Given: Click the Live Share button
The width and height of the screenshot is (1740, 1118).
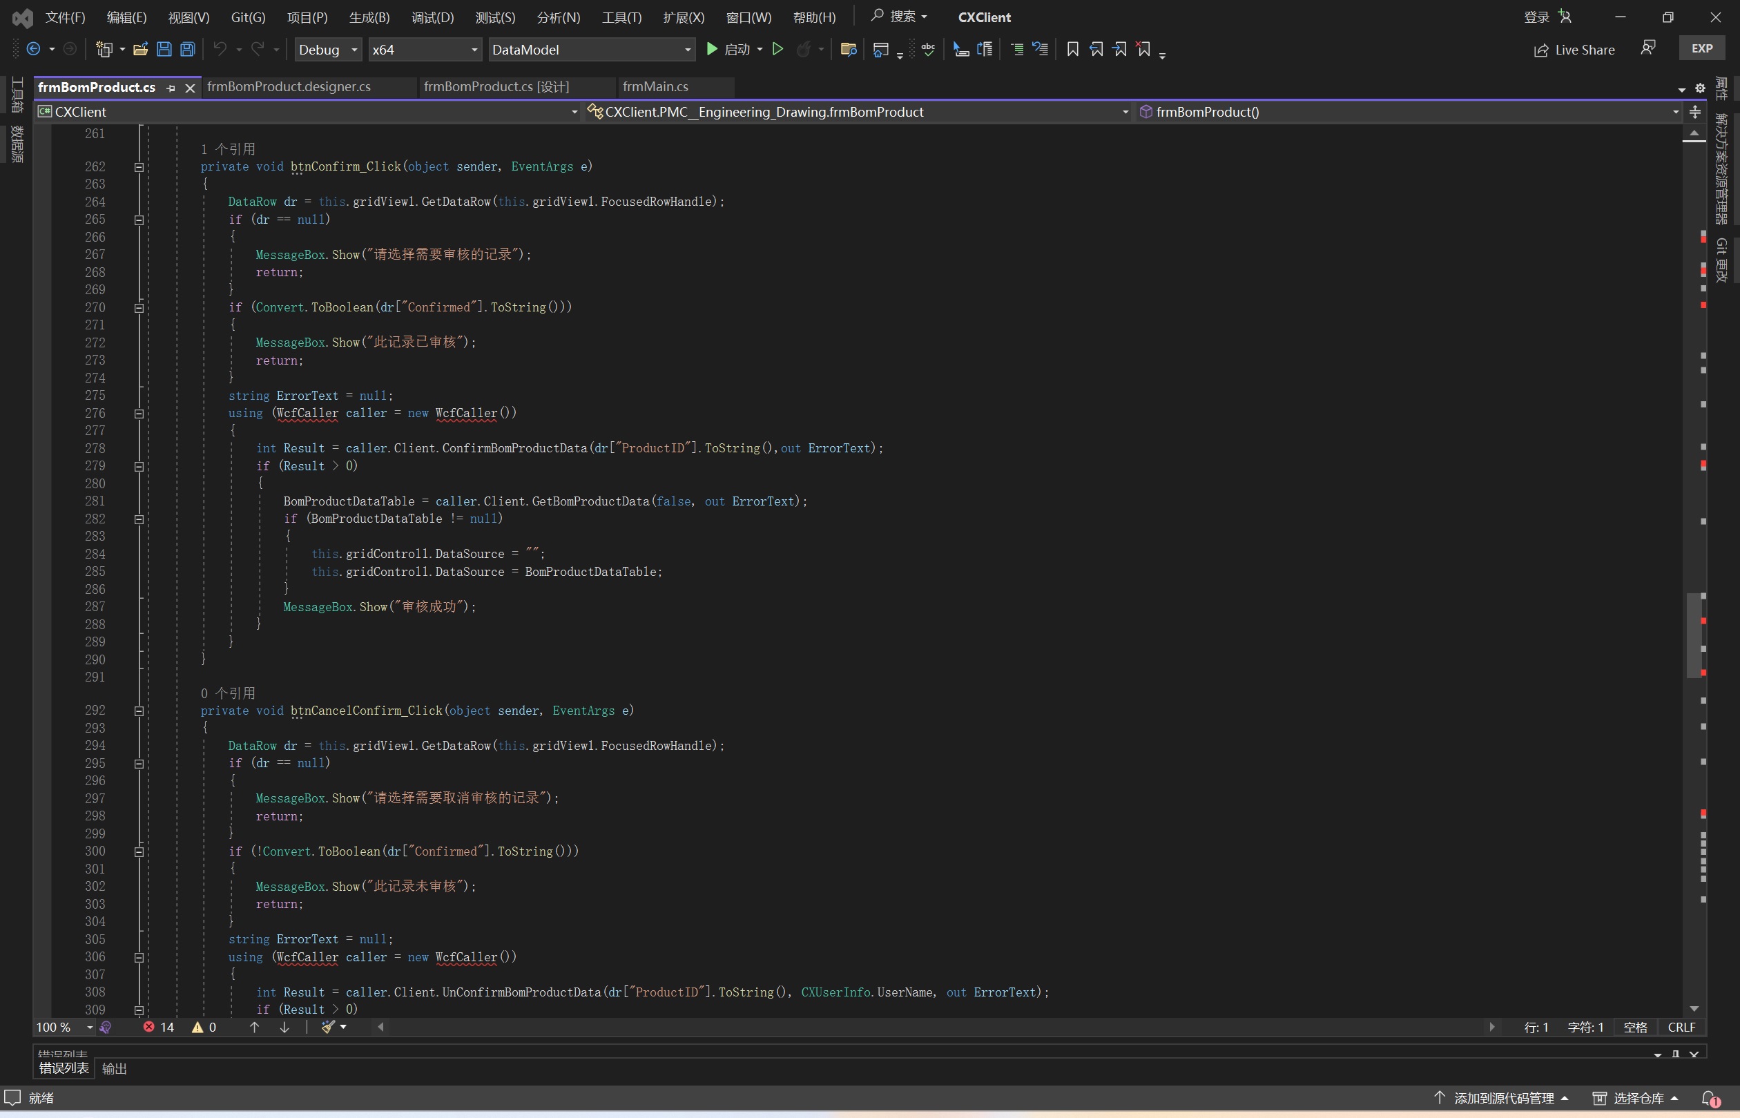Looking at the screenshot, I should pyautogui.click(x=1574, y=49).
